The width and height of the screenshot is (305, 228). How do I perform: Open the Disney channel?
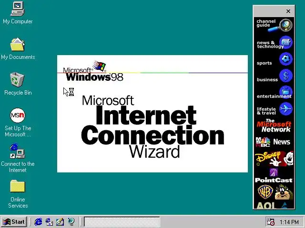(274, 159)
